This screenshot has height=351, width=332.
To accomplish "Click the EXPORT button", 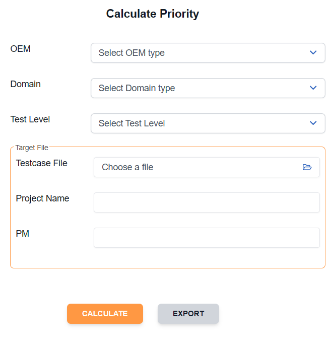I will pos(188,314).
